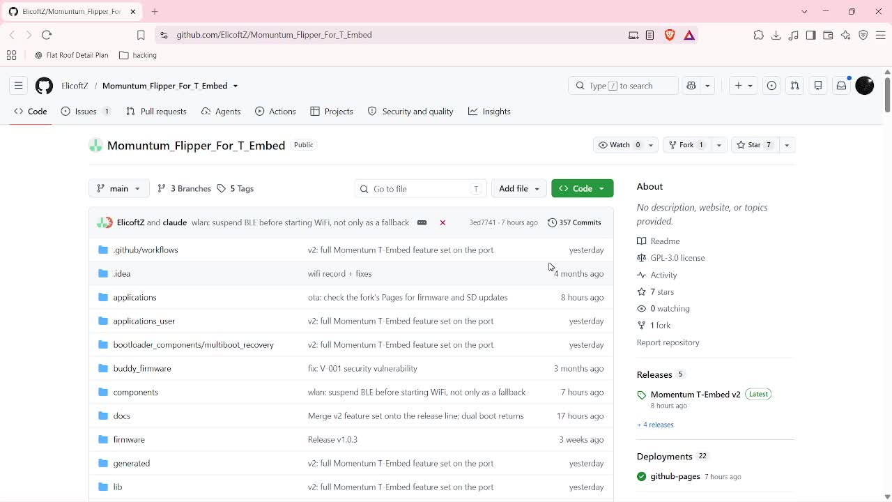
Task: Open the pull requests icon in header
Action: click(795, 86)
